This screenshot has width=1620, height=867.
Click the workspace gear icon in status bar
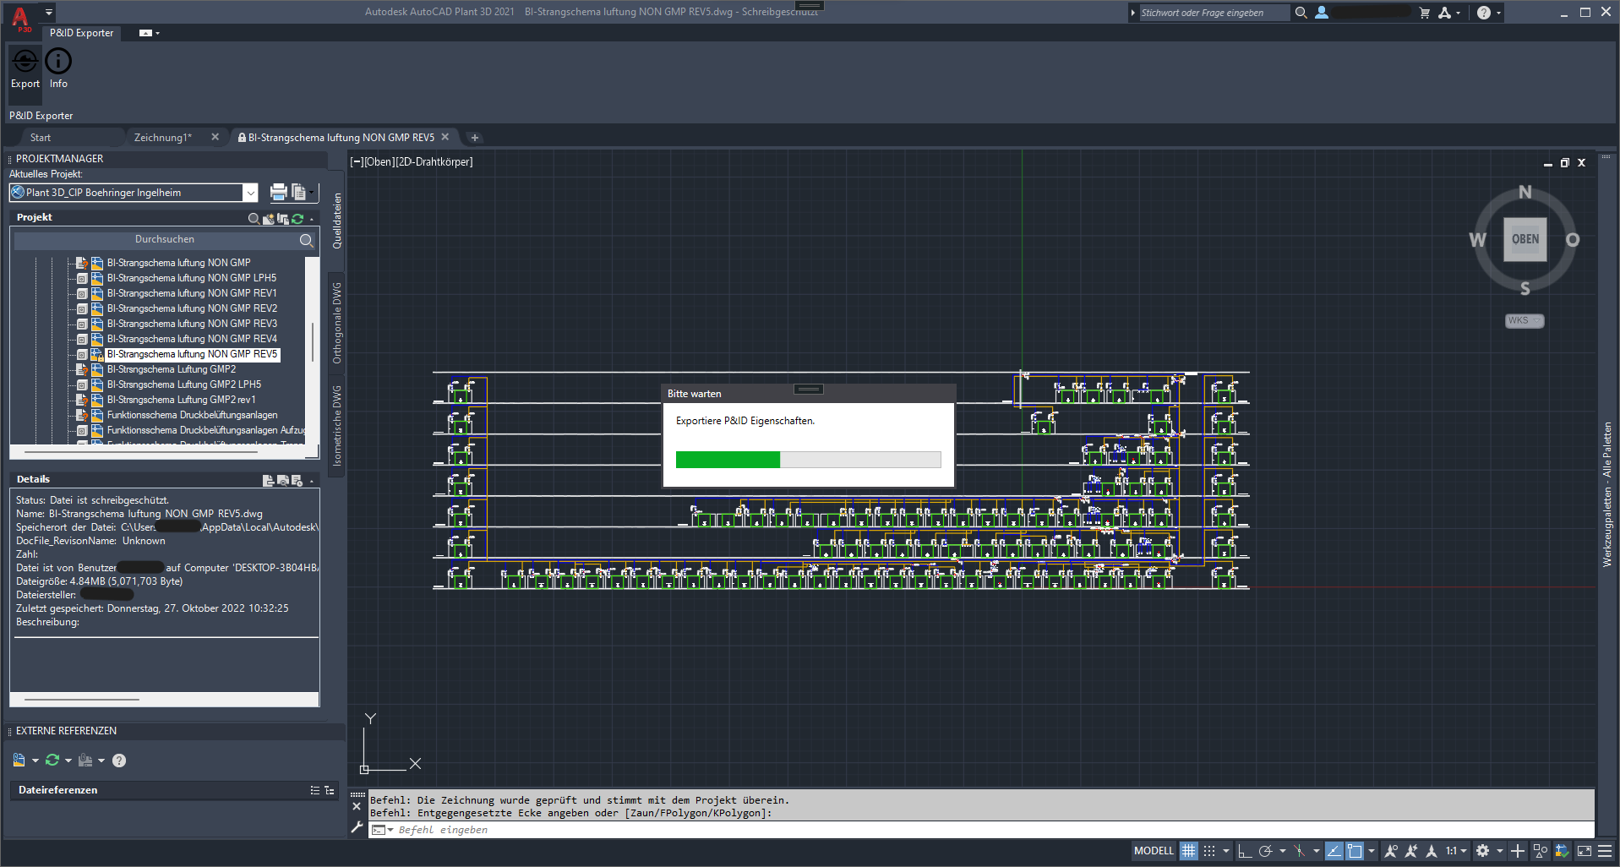tap(1482, 851)
